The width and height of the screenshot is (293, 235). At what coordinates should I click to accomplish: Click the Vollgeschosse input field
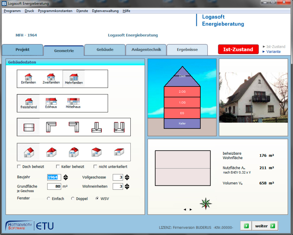point(118,177)
